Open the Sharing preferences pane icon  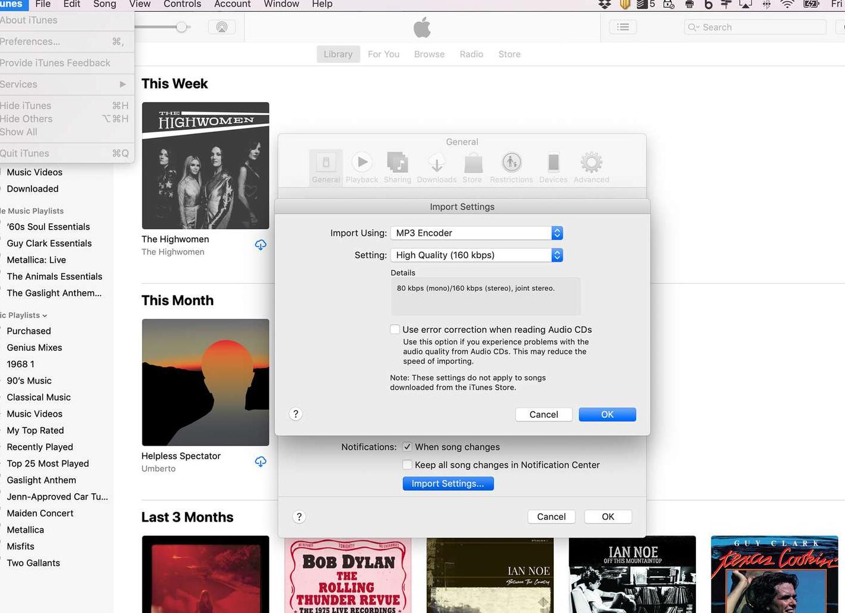[x=397, y=167]
